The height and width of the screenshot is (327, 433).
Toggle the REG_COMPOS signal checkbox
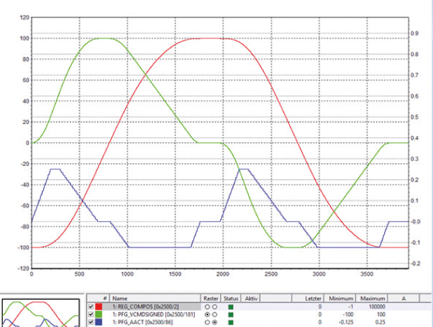coord(91,306)
